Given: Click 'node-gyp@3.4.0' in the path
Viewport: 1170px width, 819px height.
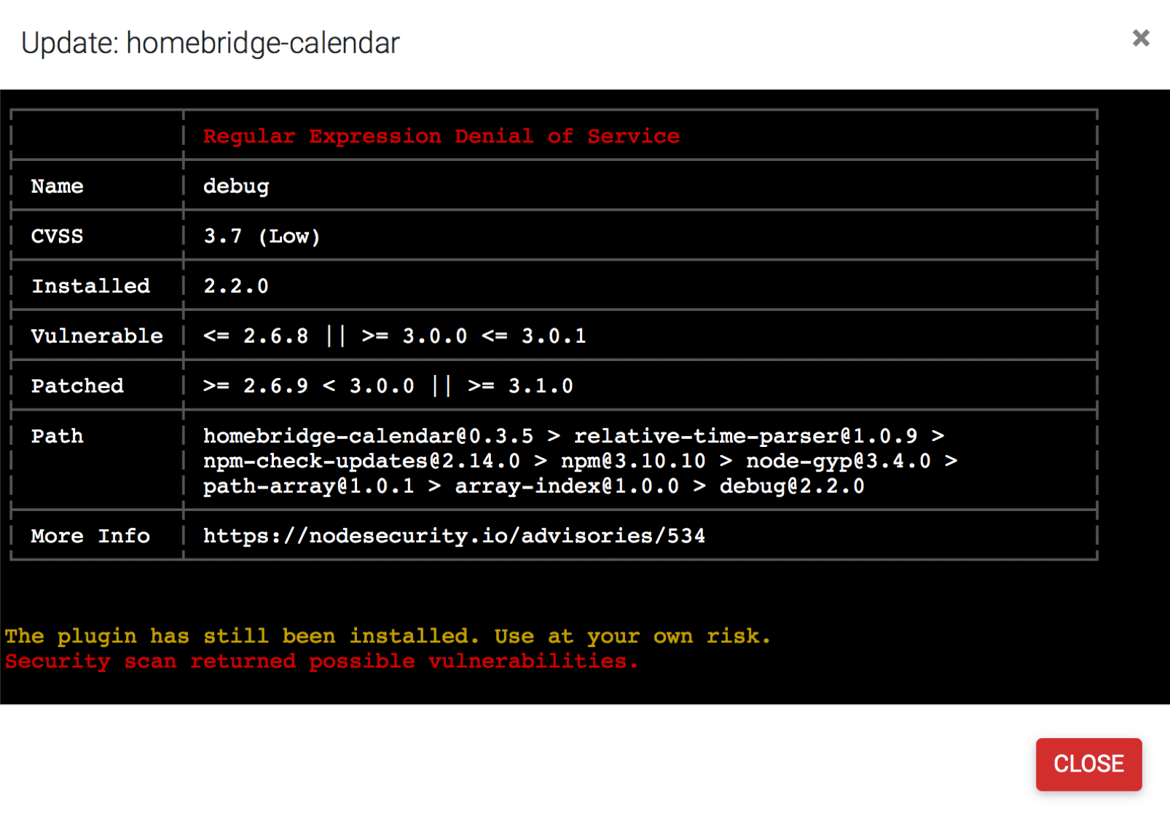Looking at the screenshot, I should pos(838,461).
